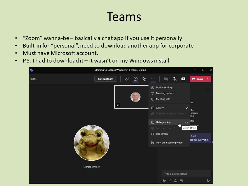This screenshot has width=248, height=186.
Task: Click the attach file paperclip icon
Action: point(170,181)
